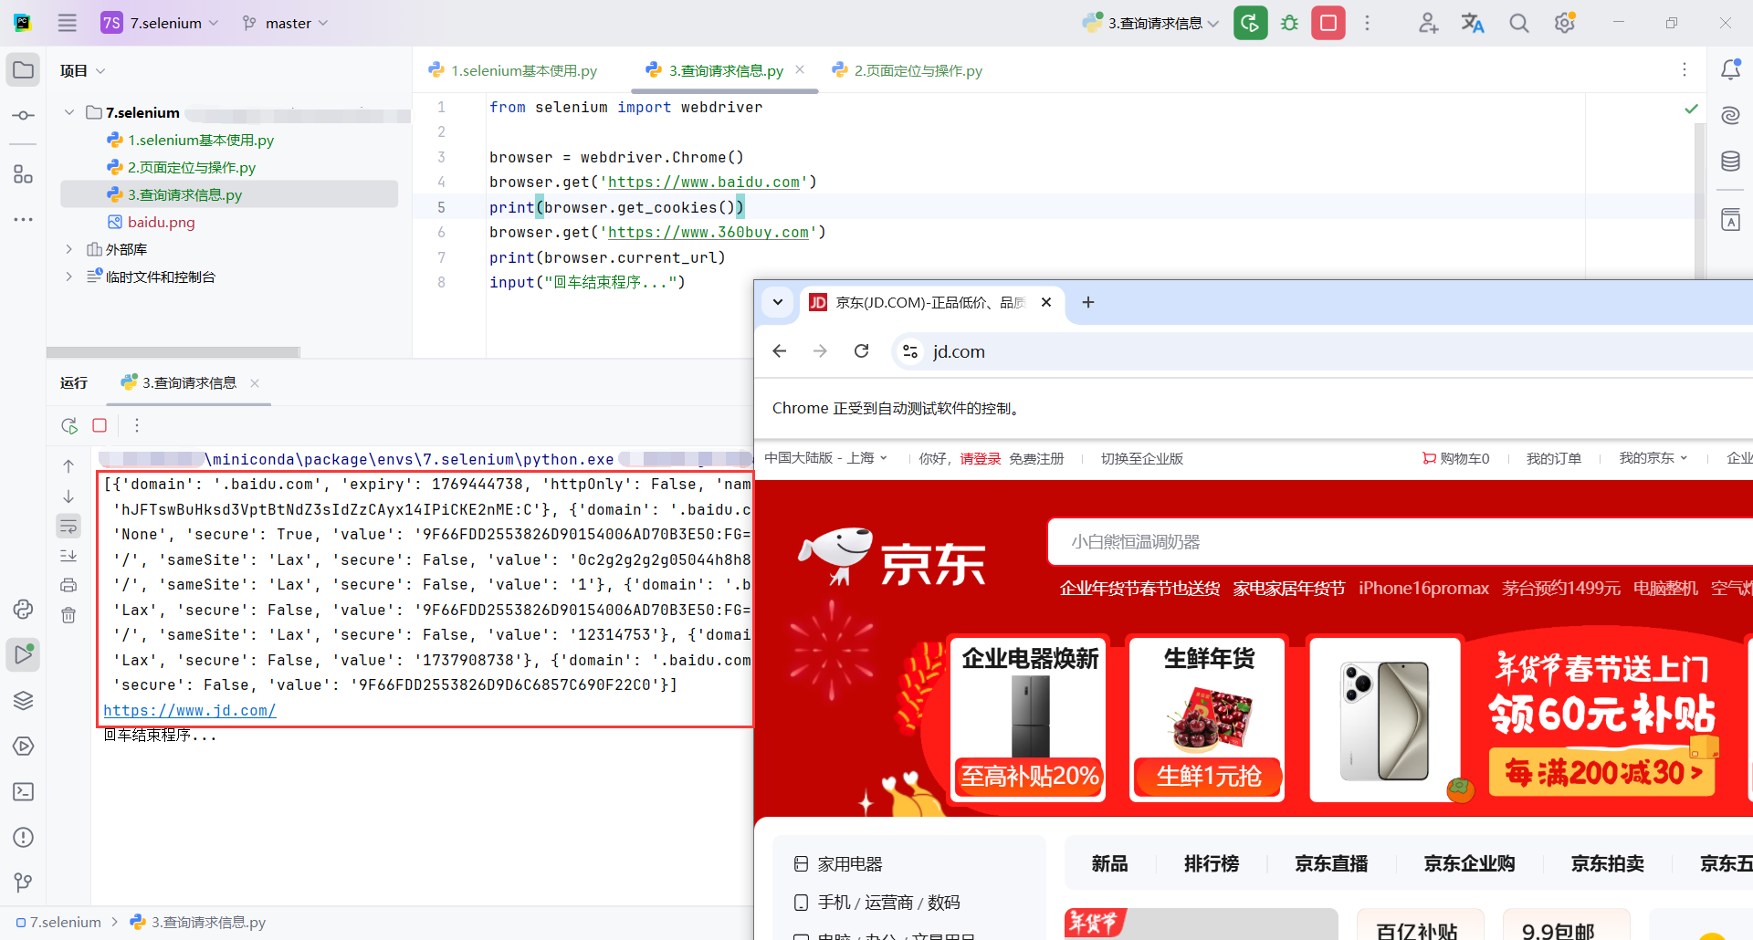Image resolution: width=1753 pixels, height=940 pixels.
Task: Open Code With Me user icon
Action: 1428,23
